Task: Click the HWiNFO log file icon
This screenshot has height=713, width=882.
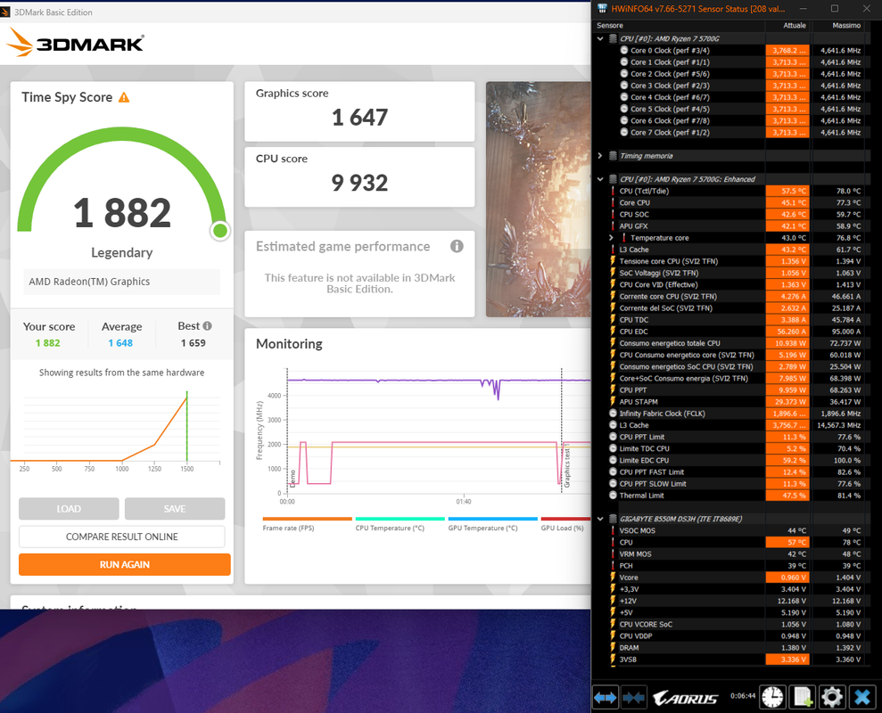Action: [802, 698]
